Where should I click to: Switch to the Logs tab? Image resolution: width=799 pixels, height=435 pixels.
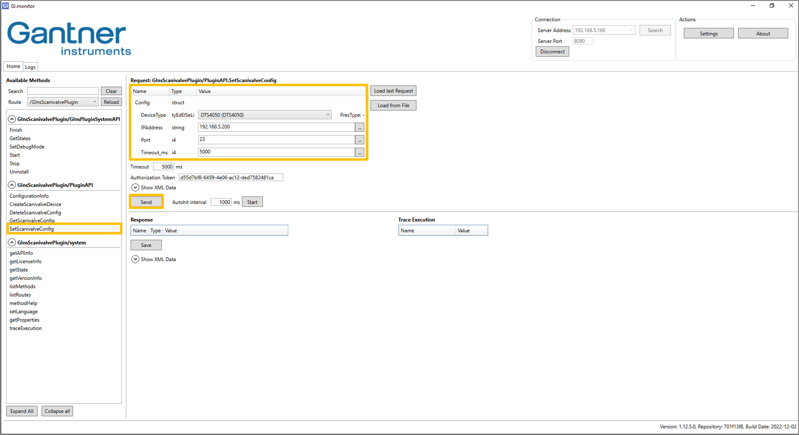click(30, 66)
